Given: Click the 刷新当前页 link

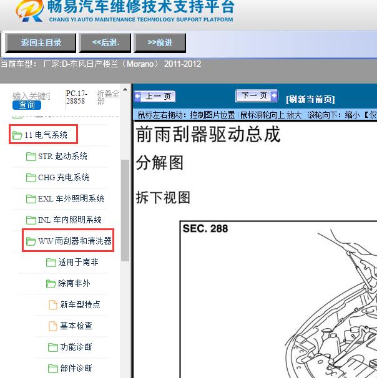Looking at the screenshot, I should coord(310,99).
